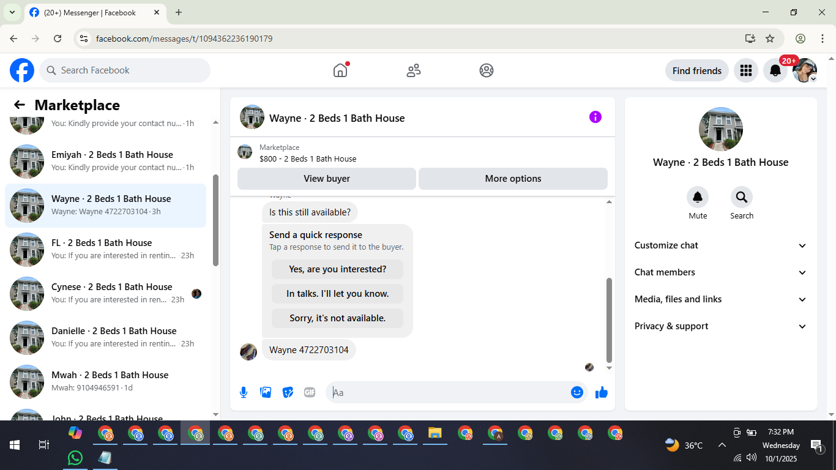The image size is (836, 470).
Task: Open the Emiyah 2 Beds 1 Bath House chat
Action: click(105, 162)
